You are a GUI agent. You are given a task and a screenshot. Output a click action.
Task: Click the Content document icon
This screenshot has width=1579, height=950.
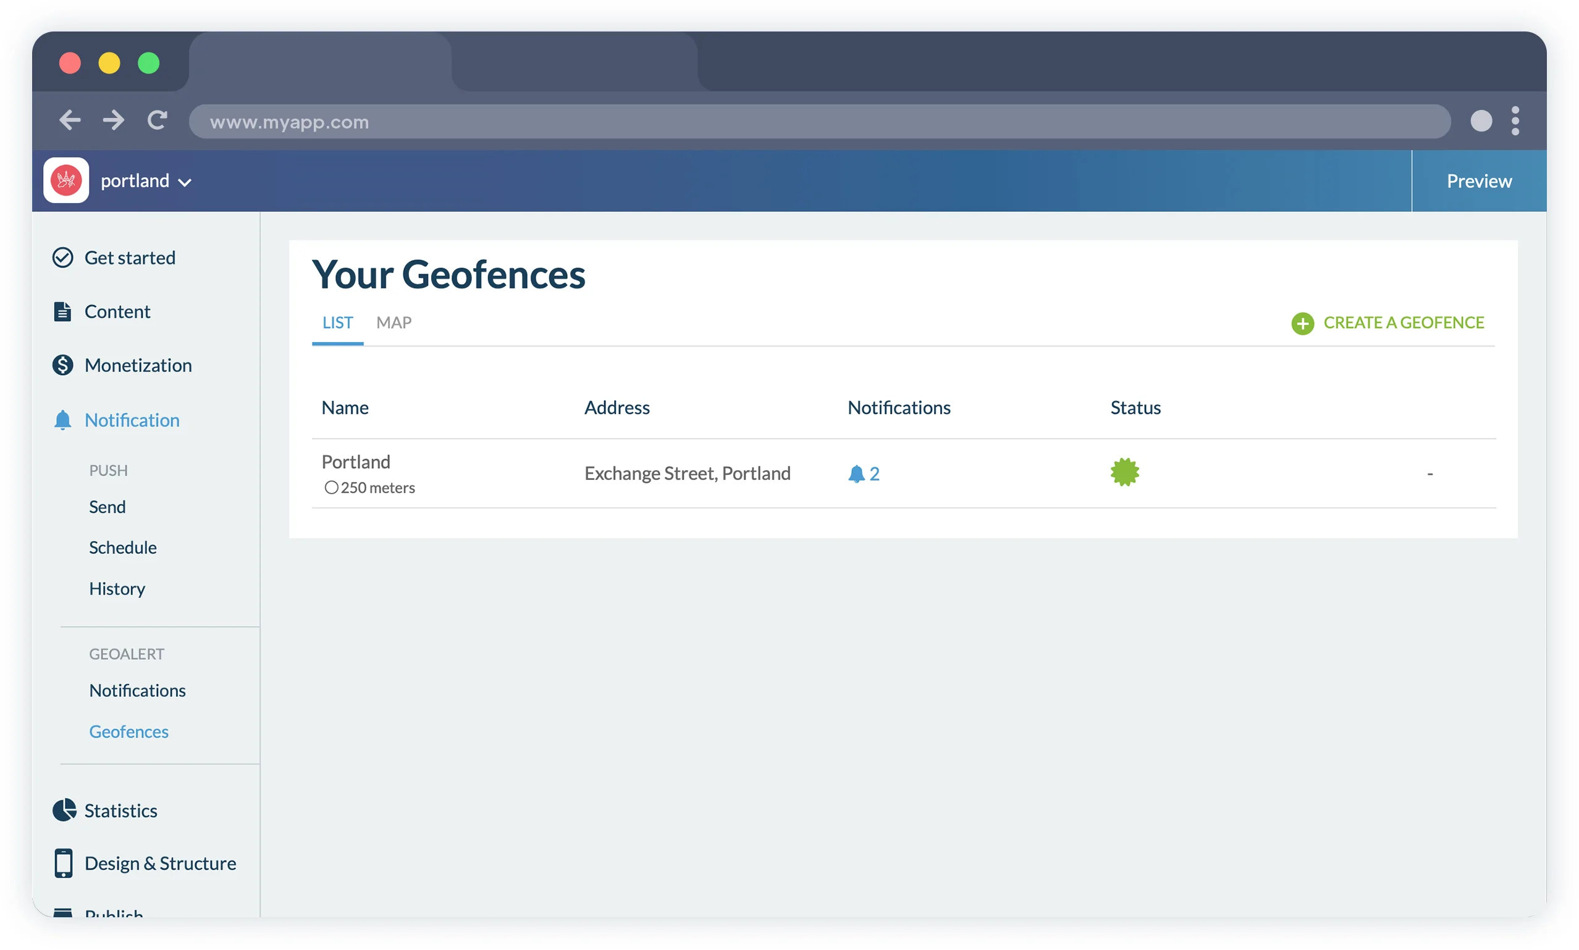point(62,311)
